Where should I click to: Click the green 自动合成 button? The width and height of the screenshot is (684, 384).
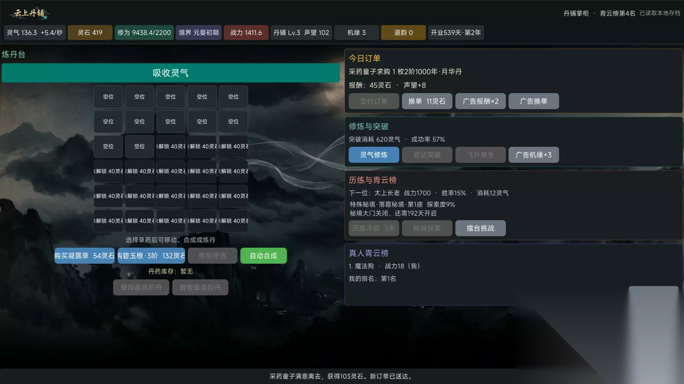[x=264, y=256]
